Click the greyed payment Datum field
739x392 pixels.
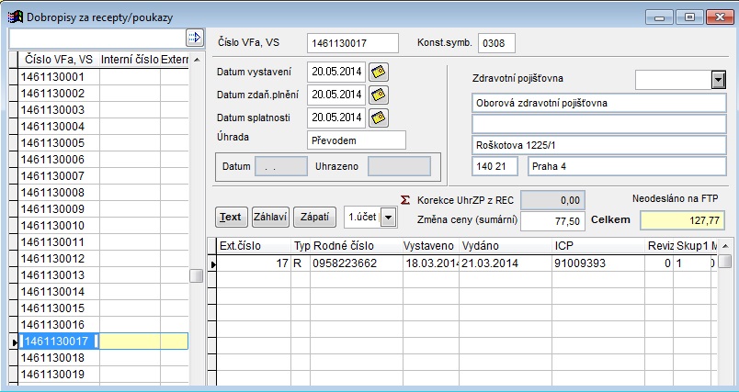pyautogui.click(x=281, y=166)
